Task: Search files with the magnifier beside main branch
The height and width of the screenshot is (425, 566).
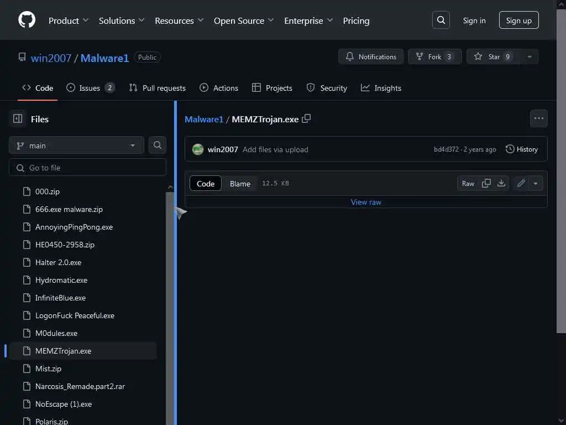Action: tap(158, 146)
